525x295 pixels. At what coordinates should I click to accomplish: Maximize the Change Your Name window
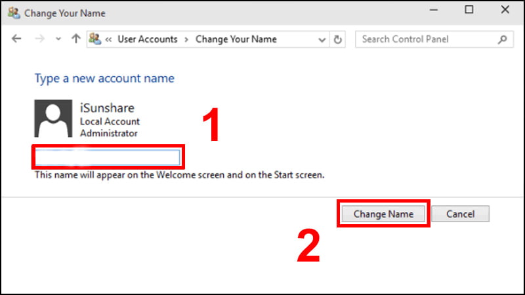(469, 10)
